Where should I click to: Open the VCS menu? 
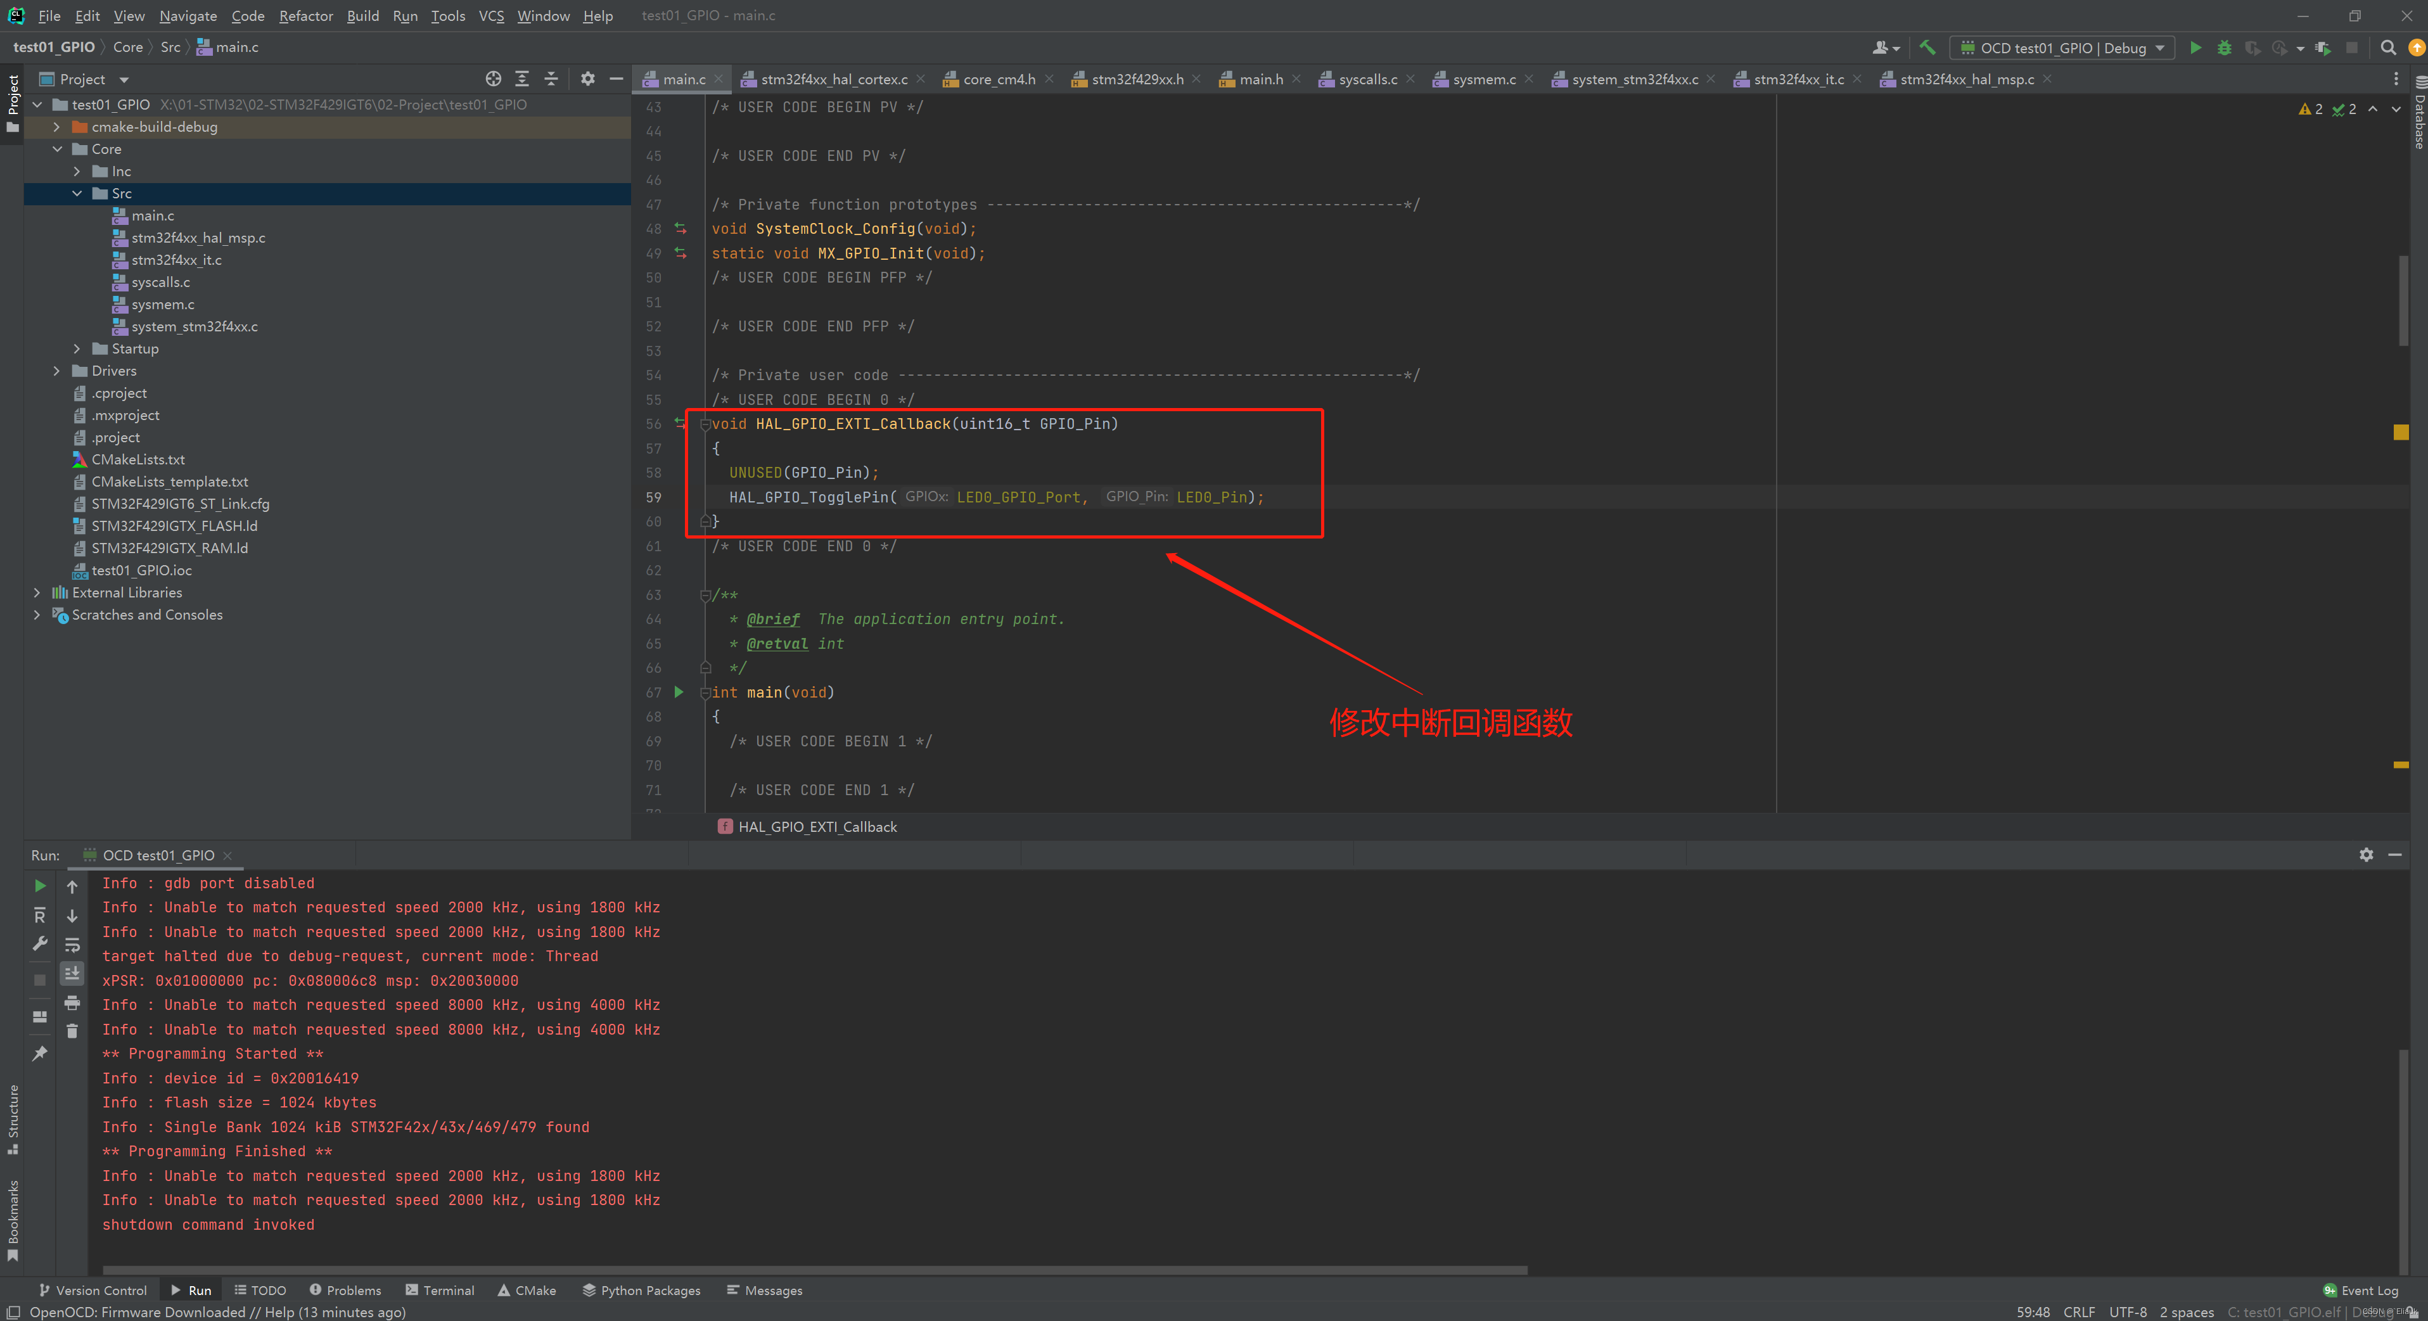[491, 16]
